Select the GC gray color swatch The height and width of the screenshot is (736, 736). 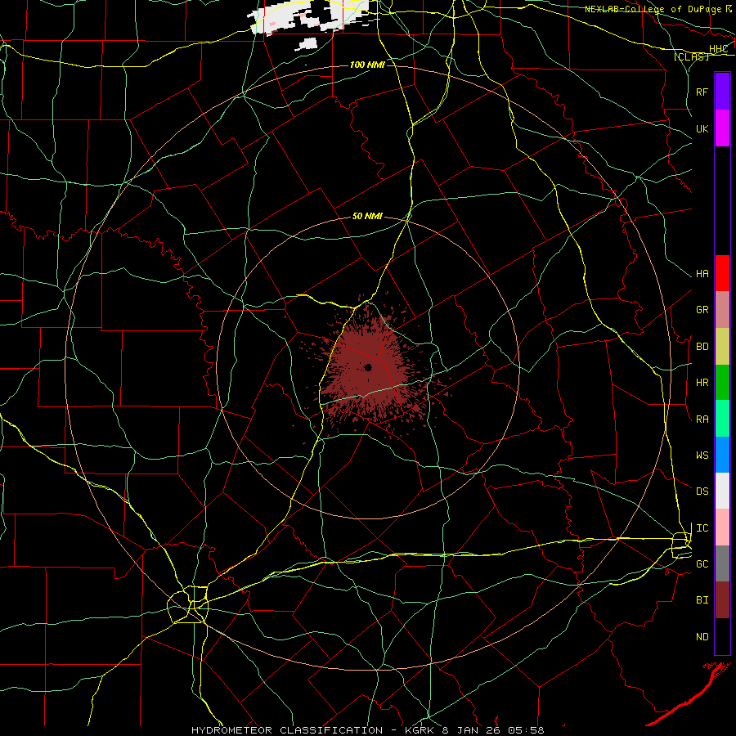pos(722,563)
